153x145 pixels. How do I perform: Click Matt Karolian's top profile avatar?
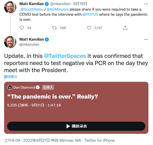[10, 8]
